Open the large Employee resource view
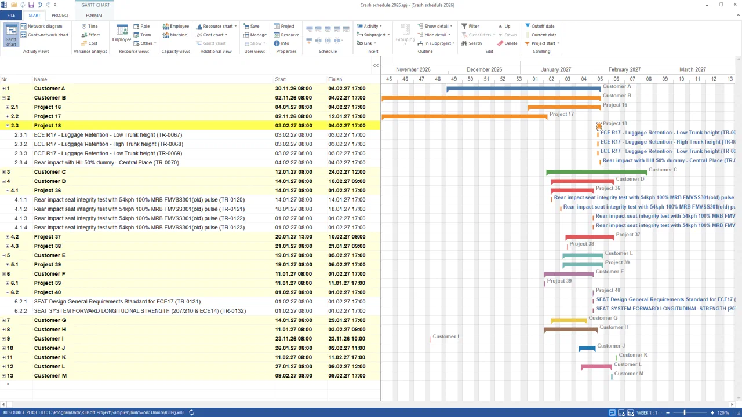The width and height of the screenshot is (742, 417). [122, 34]
